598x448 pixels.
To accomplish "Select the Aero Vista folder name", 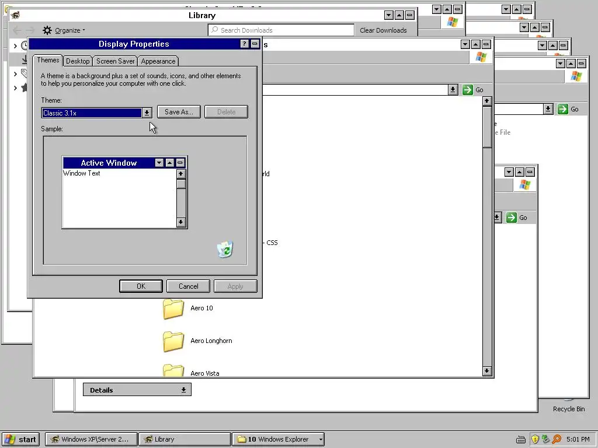I will pyautogui.click(x=205, y=373).
